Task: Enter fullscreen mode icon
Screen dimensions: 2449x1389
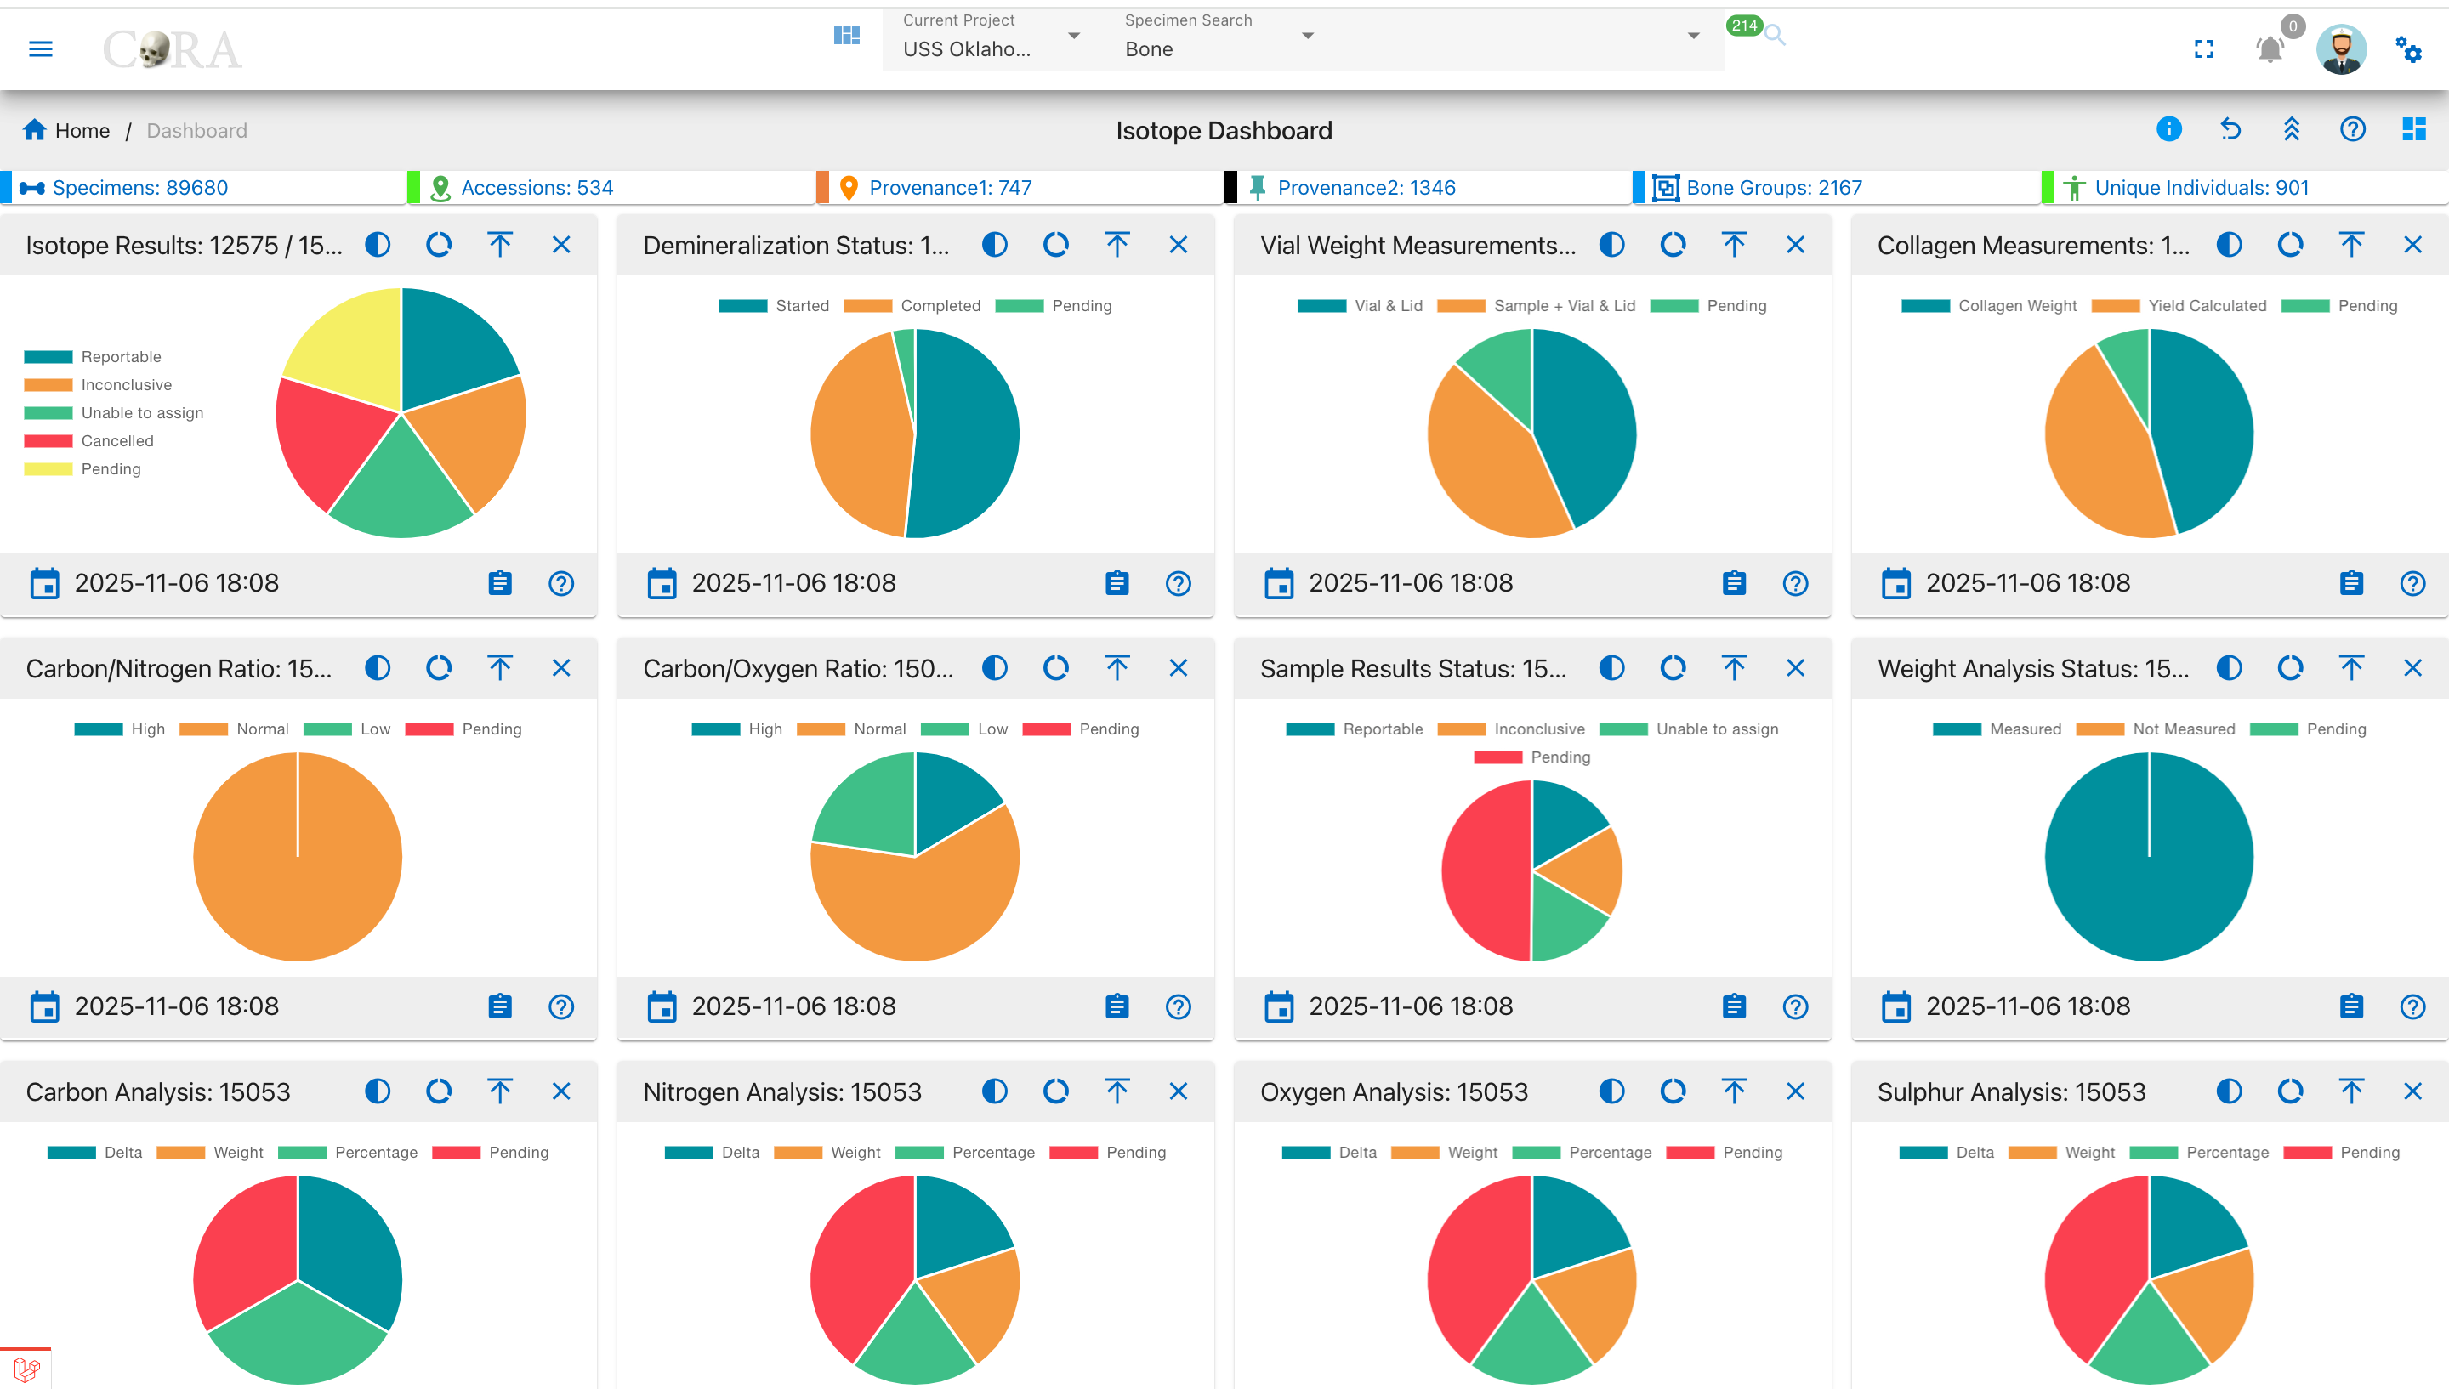Action: [x=2204, y=48]
